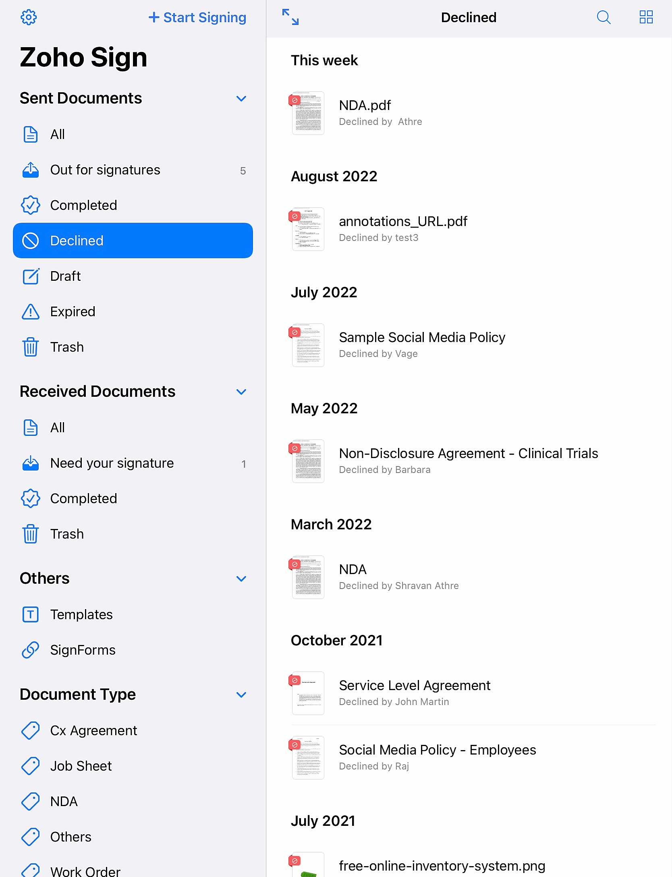Screen dimensions: 672x877
Task: Select All under Sent Documents
Action: click(133, 134)
